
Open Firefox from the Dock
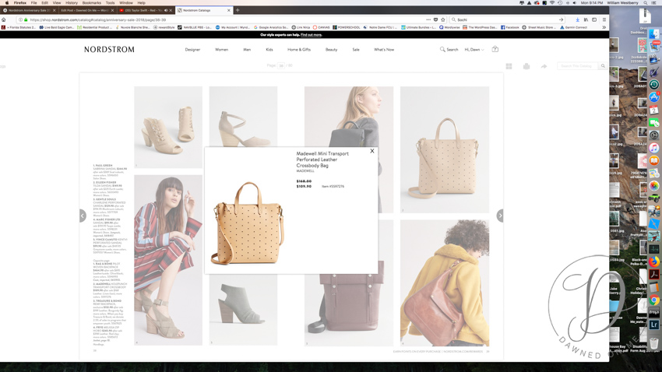[x=654, y=262]
